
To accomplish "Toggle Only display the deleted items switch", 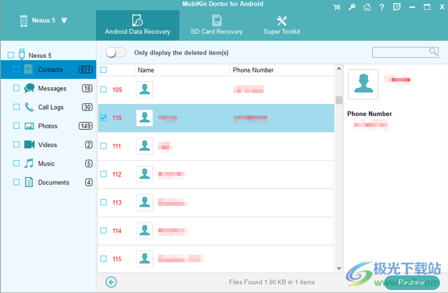I will 116,53.
